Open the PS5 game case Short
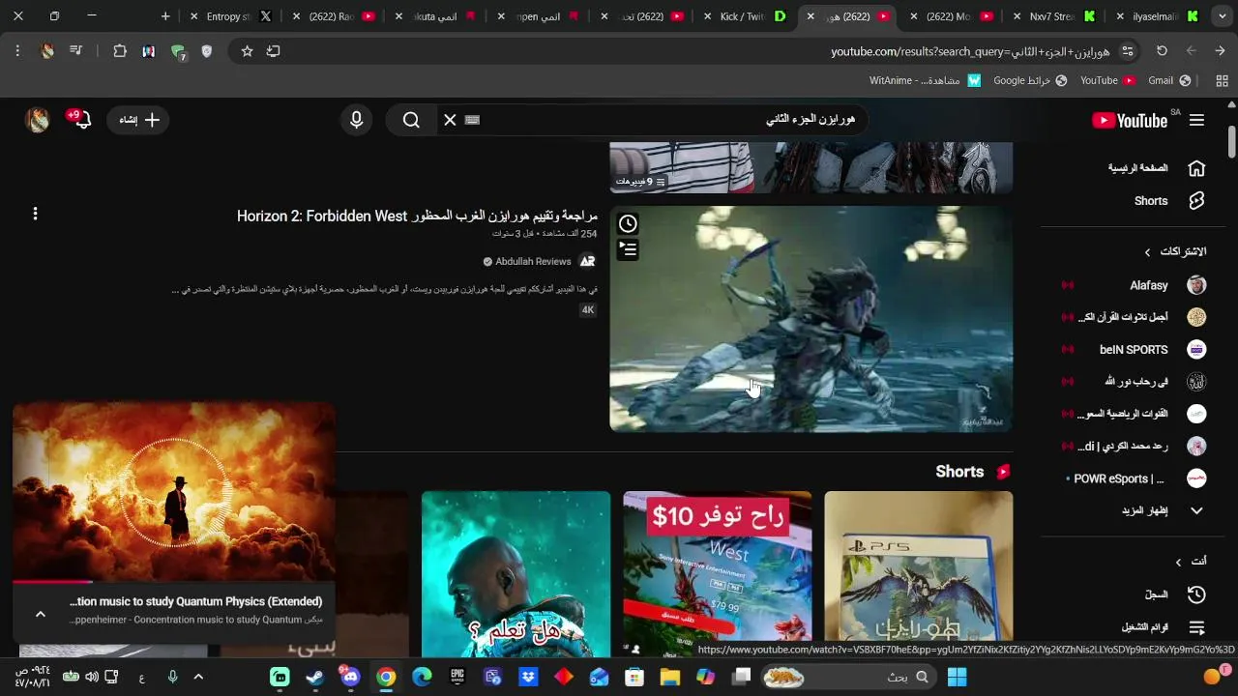This screenshot has width=1238, height=696. pyautogui.click(x=918, y=574)
